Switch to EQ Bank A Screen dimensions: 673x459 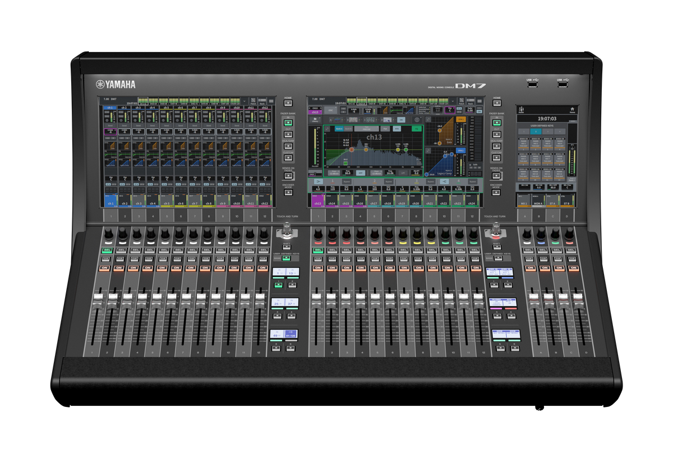pyautogui.click(x=339, y=129)
